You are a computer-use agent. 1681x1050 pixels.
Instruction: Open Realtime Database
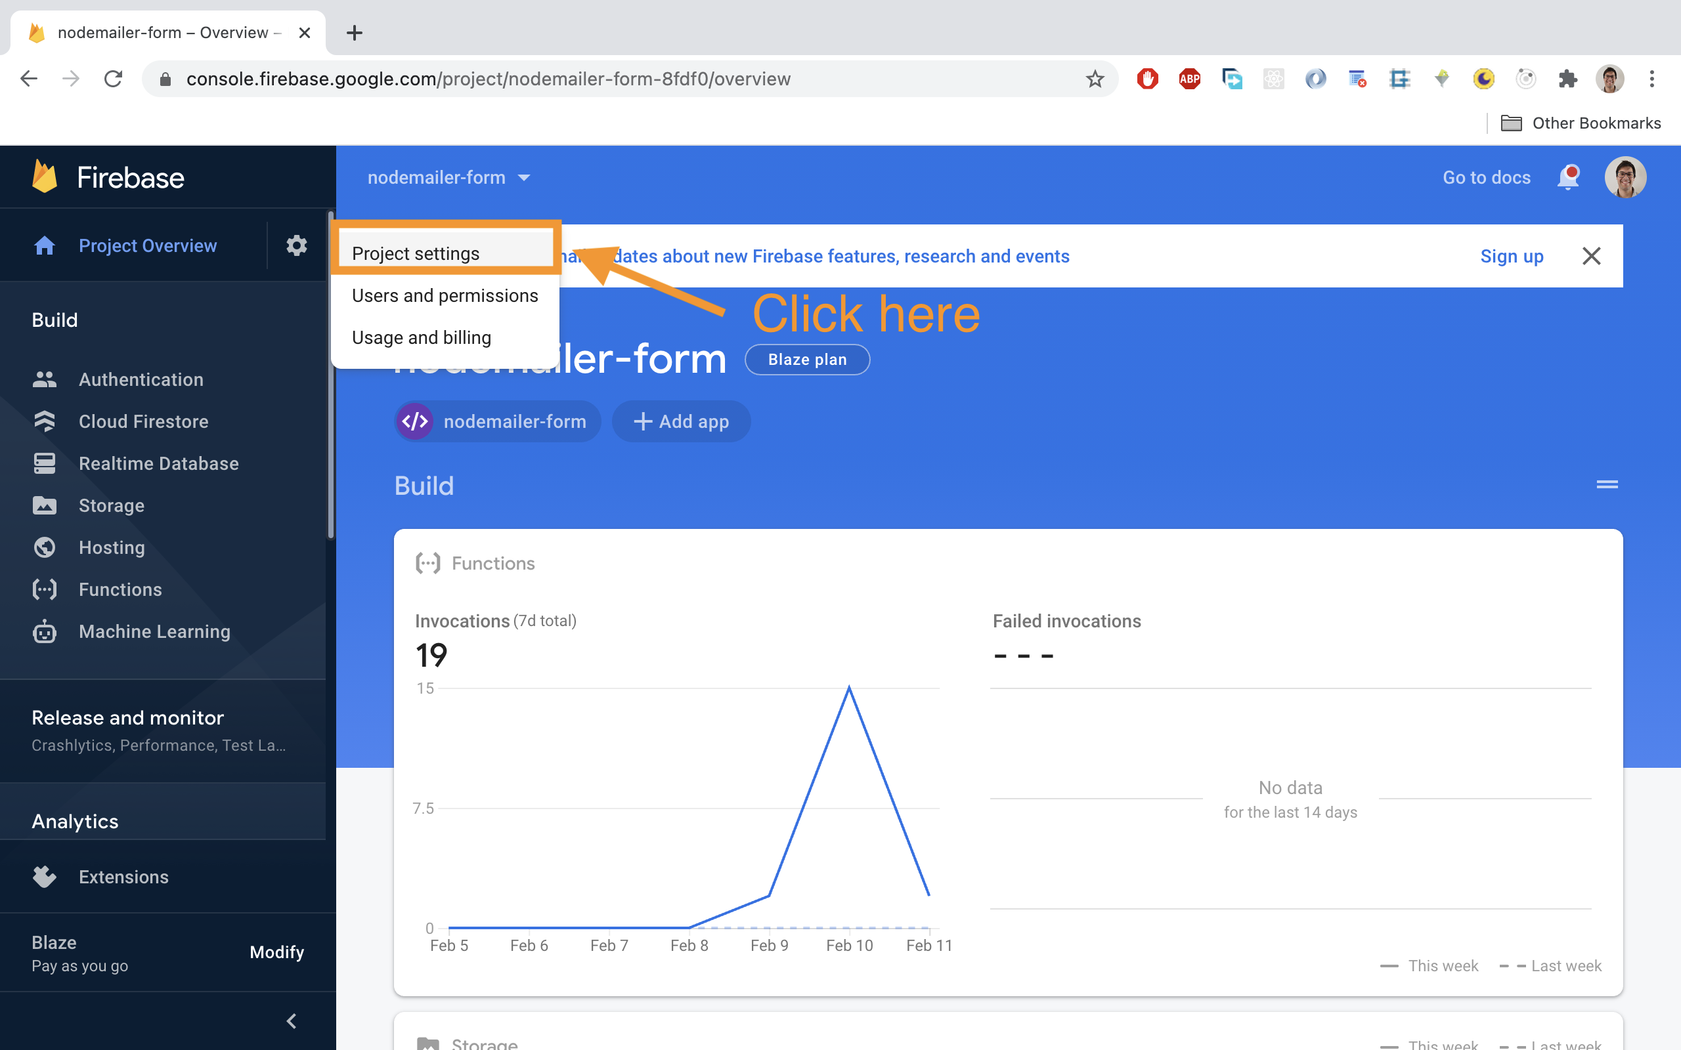(x=158, y=463)
